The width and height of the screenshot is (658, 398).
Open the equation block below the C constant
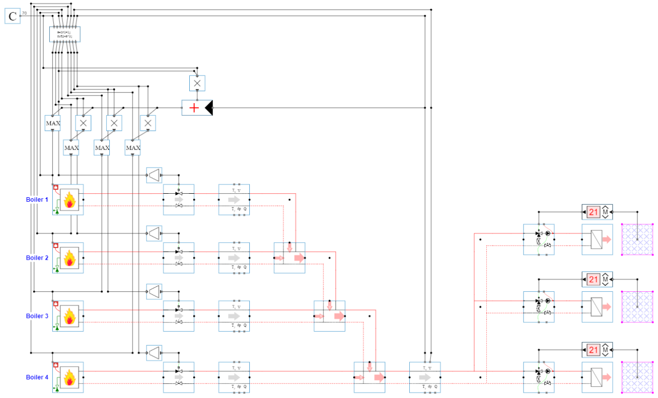[64, 34]
